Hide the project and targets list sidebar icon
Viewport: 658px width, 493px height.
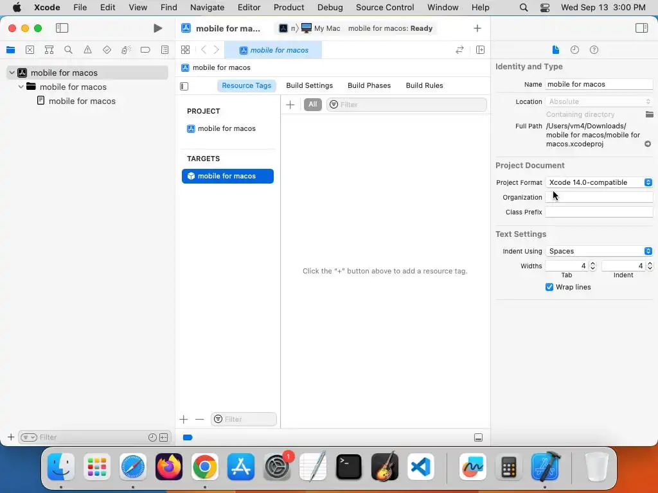click(x=184, y=86)
